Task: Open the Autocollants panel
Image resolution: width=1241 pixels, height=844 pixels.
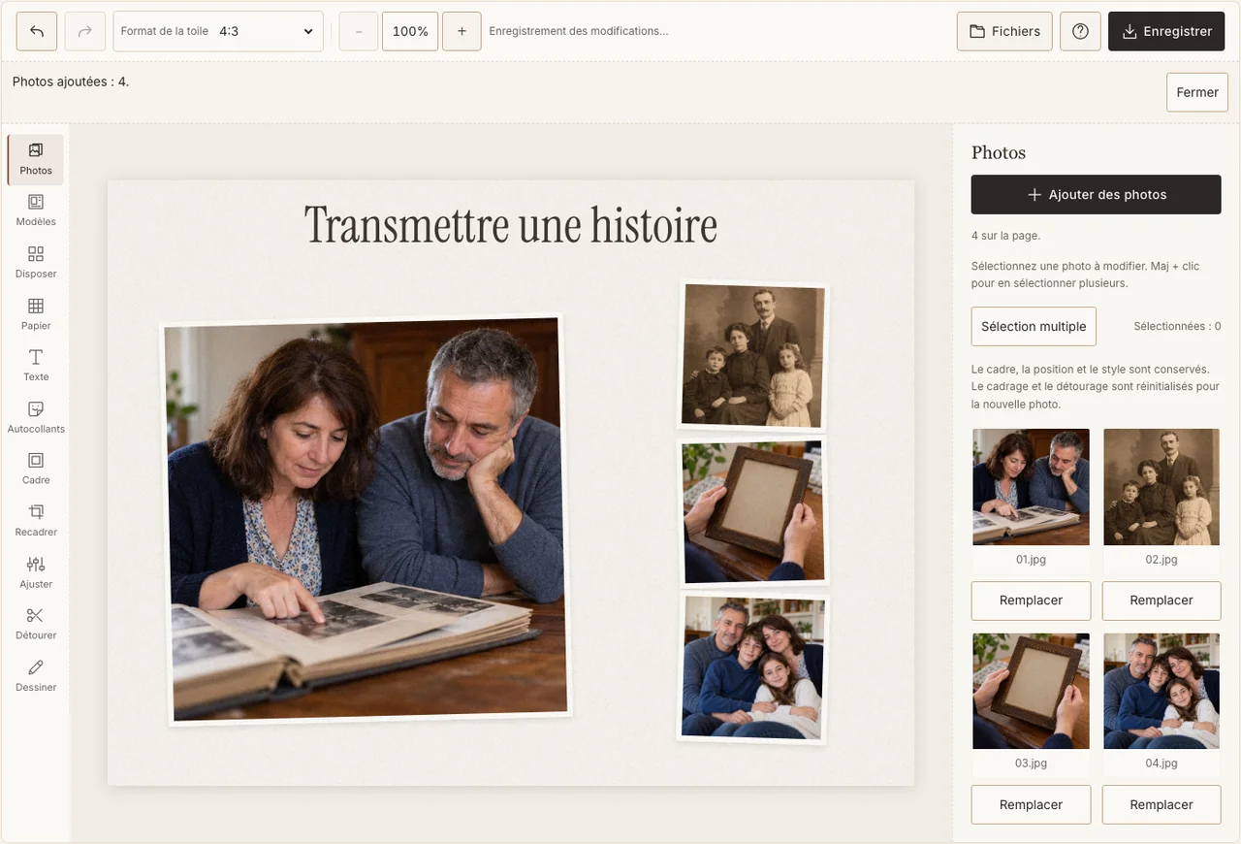Action: 36,418
